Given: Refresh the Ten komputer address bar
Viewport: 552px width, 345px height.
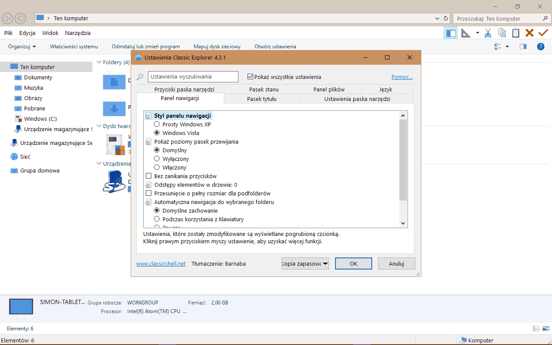Looking at the screenshot, I should [446, 19].
